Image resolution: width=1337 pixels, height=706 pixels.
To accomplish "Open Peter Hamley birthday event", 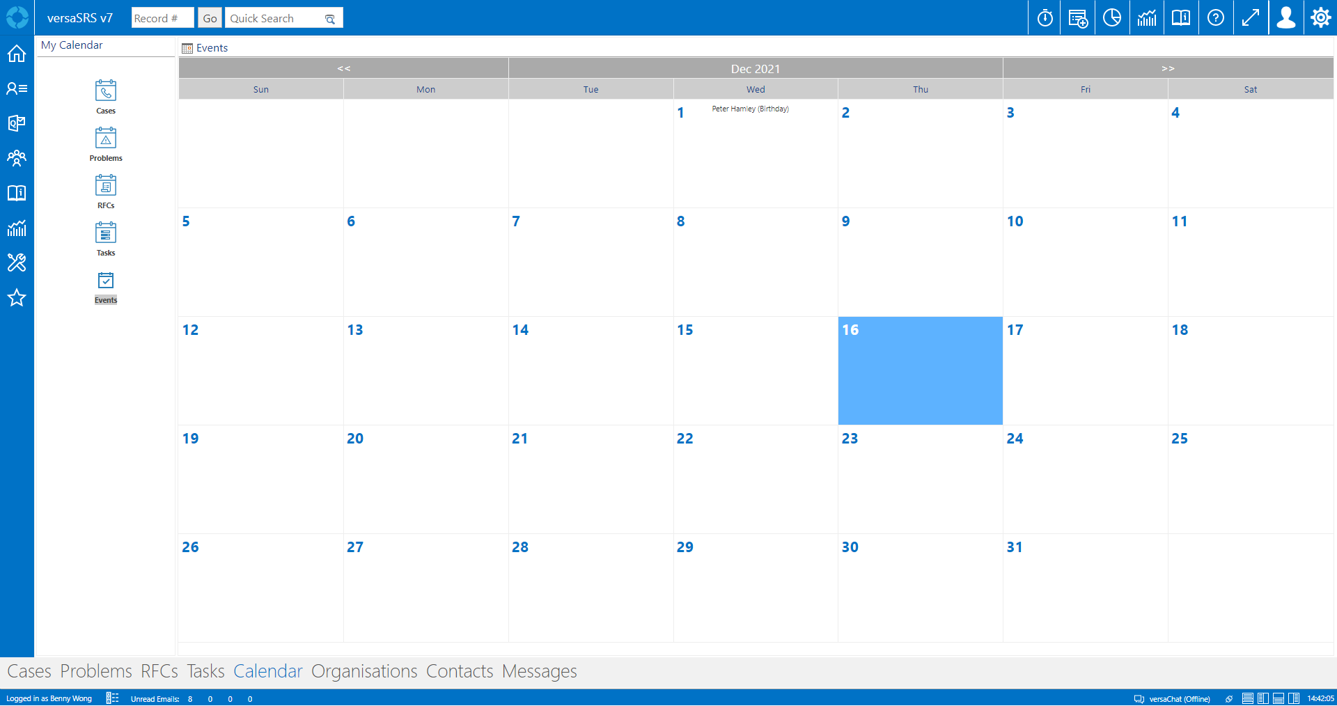I will coord(750,109).
